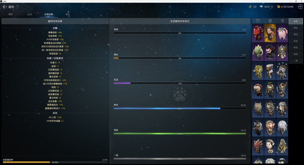Click the back arrow beside 寵物 title
This screenshot has height=165, width=304.
(5, 7)
